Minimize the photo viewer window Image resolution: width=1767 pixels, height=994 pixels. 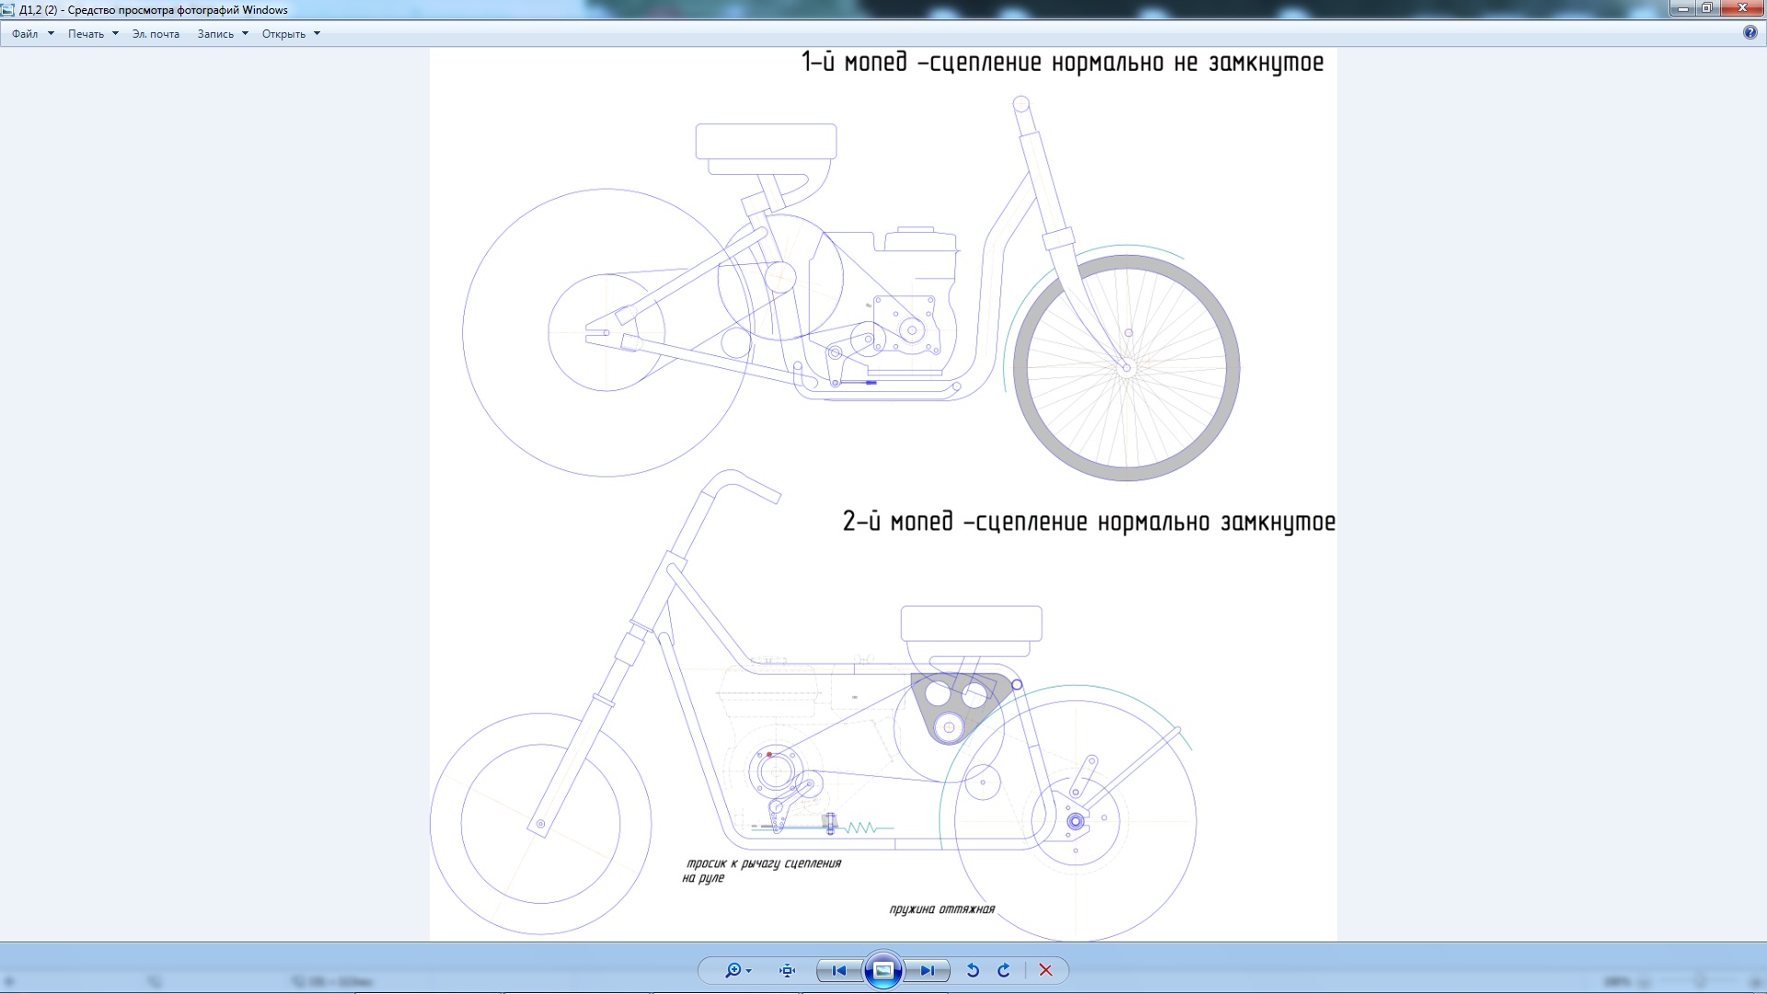pyautogui.click(x=1682, y=8)
